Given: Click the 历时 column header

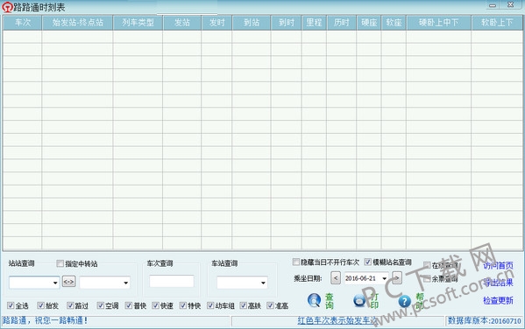Looking at the screenshot, I should (x=342, y=23).
